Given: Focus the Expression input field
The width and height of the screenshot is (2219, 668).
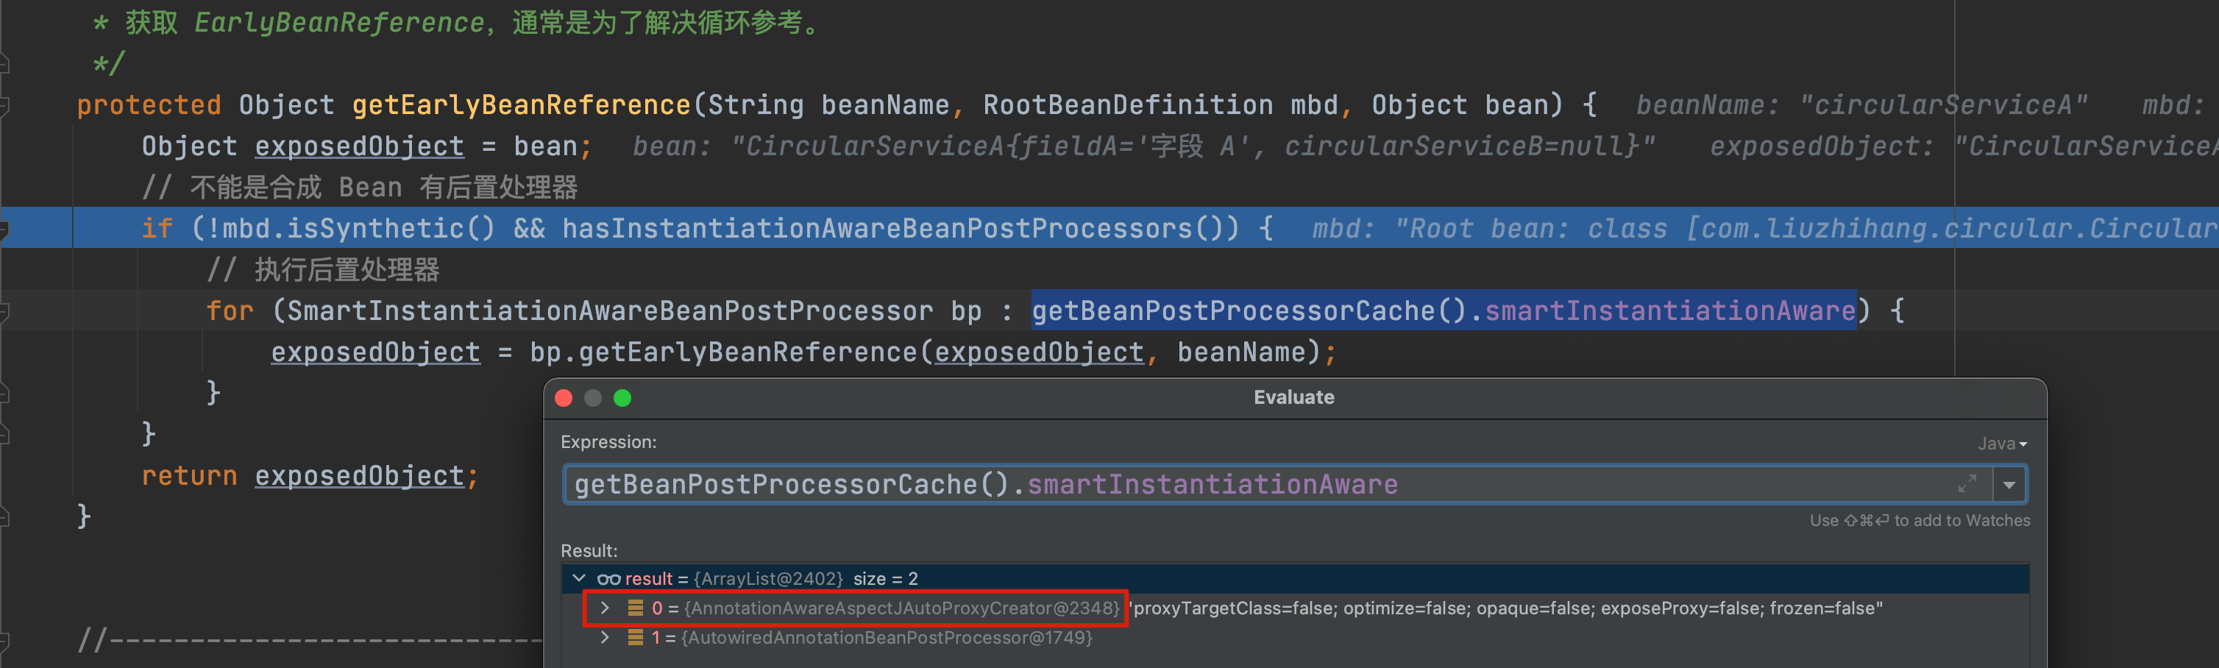Looking at the screenshot, I should (x=1206, y=485).
